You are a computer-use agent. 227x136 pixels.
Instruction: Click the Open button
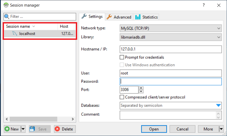tap(154, 129)
